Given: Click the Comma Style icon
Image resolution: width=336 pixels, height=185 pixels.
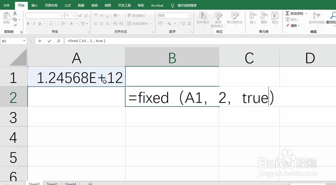Looking at the screenshot, I should (x=175, y=24).
